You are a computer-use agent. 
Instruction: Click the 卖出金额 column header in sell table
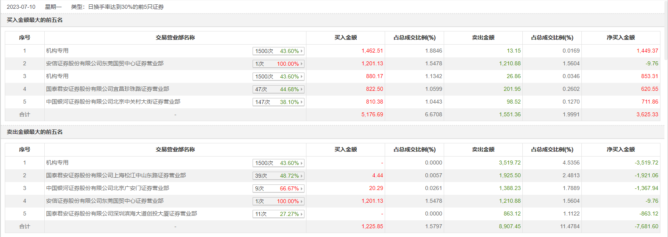[x=483, y=149]
